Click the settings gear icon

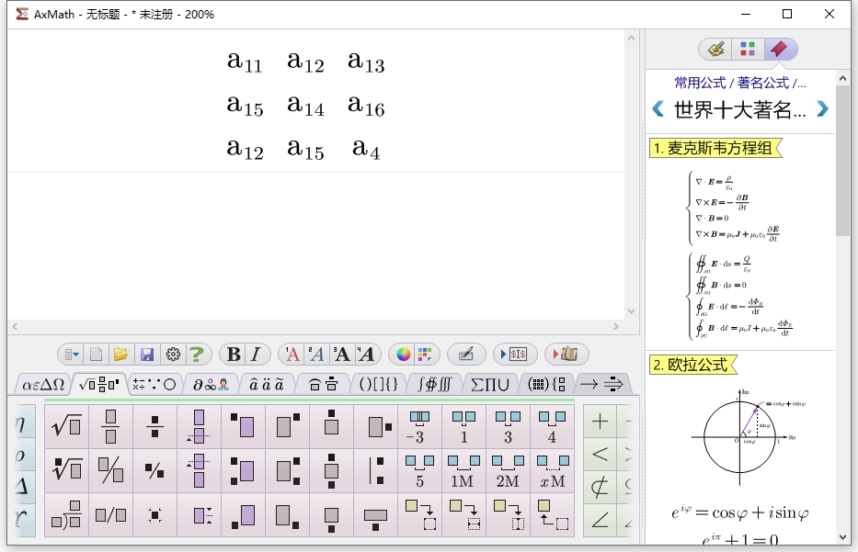point(171,354)
